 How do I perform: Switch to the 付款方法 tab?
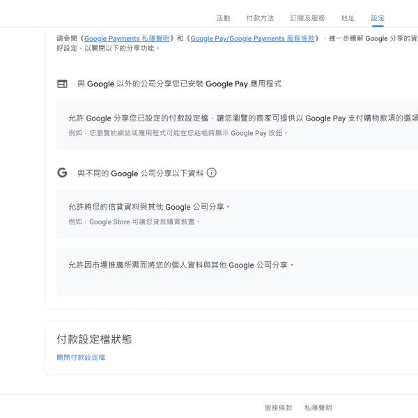tap(260, 18)
